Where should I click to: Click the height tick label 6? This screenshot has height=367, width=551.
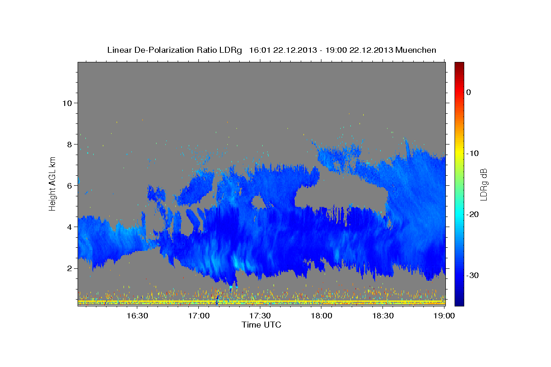pos(69,185)
